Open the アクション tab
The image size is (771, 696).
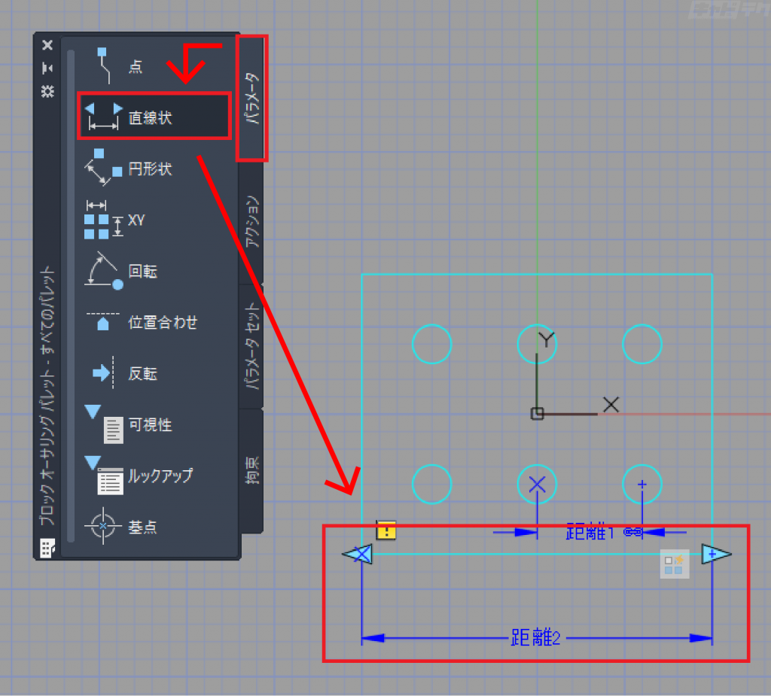(x=251, y=222)
